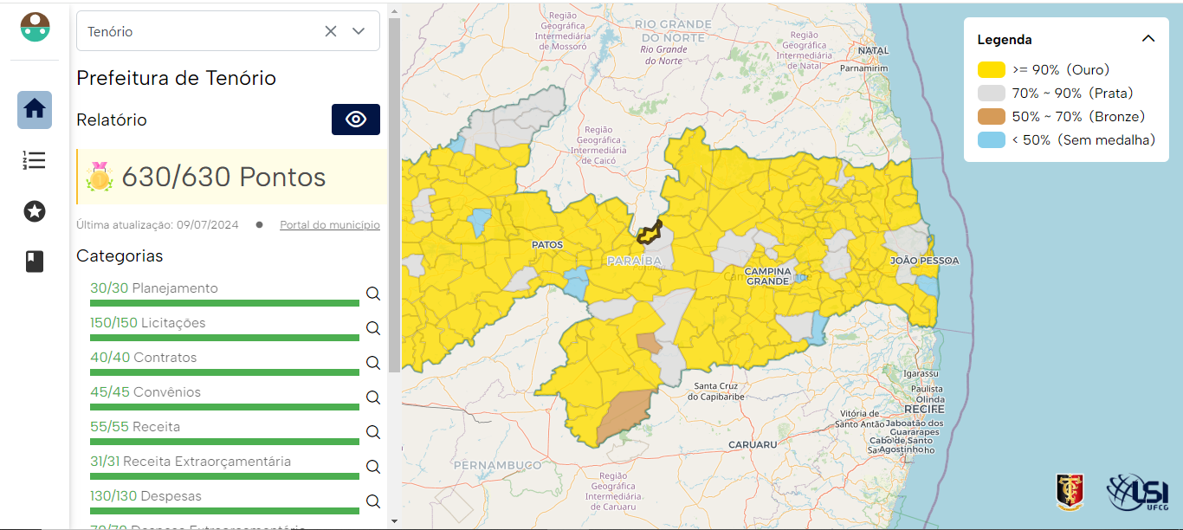Inspect Despesas category with magnifier icon

point(373,501)
